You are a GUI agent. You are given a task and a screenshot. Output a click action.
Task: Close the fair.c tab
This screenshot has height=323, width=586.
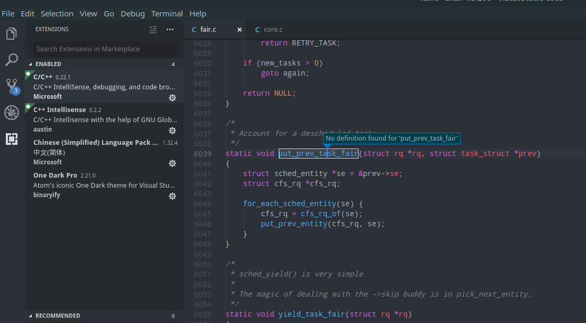pyautogui.click(x=239, y=30)
